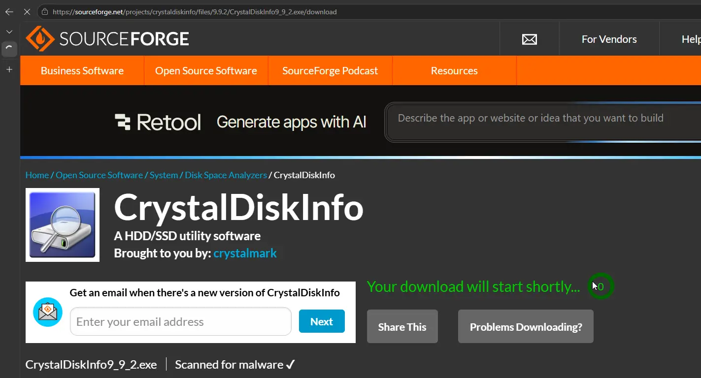Open a new tab with plus button

(x=9, y=70)
